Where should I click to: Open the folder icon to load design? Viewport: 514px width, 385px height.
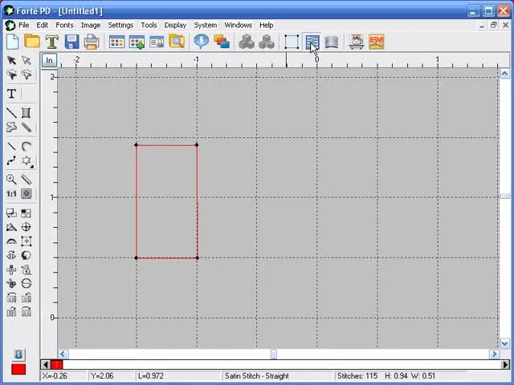tap(32, 42)
